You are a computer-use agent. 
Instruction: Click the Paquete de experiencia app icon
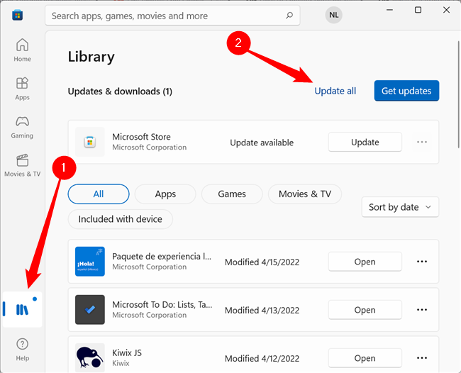point(90,261)
